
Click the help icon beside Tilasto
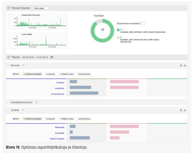[8, 57]
